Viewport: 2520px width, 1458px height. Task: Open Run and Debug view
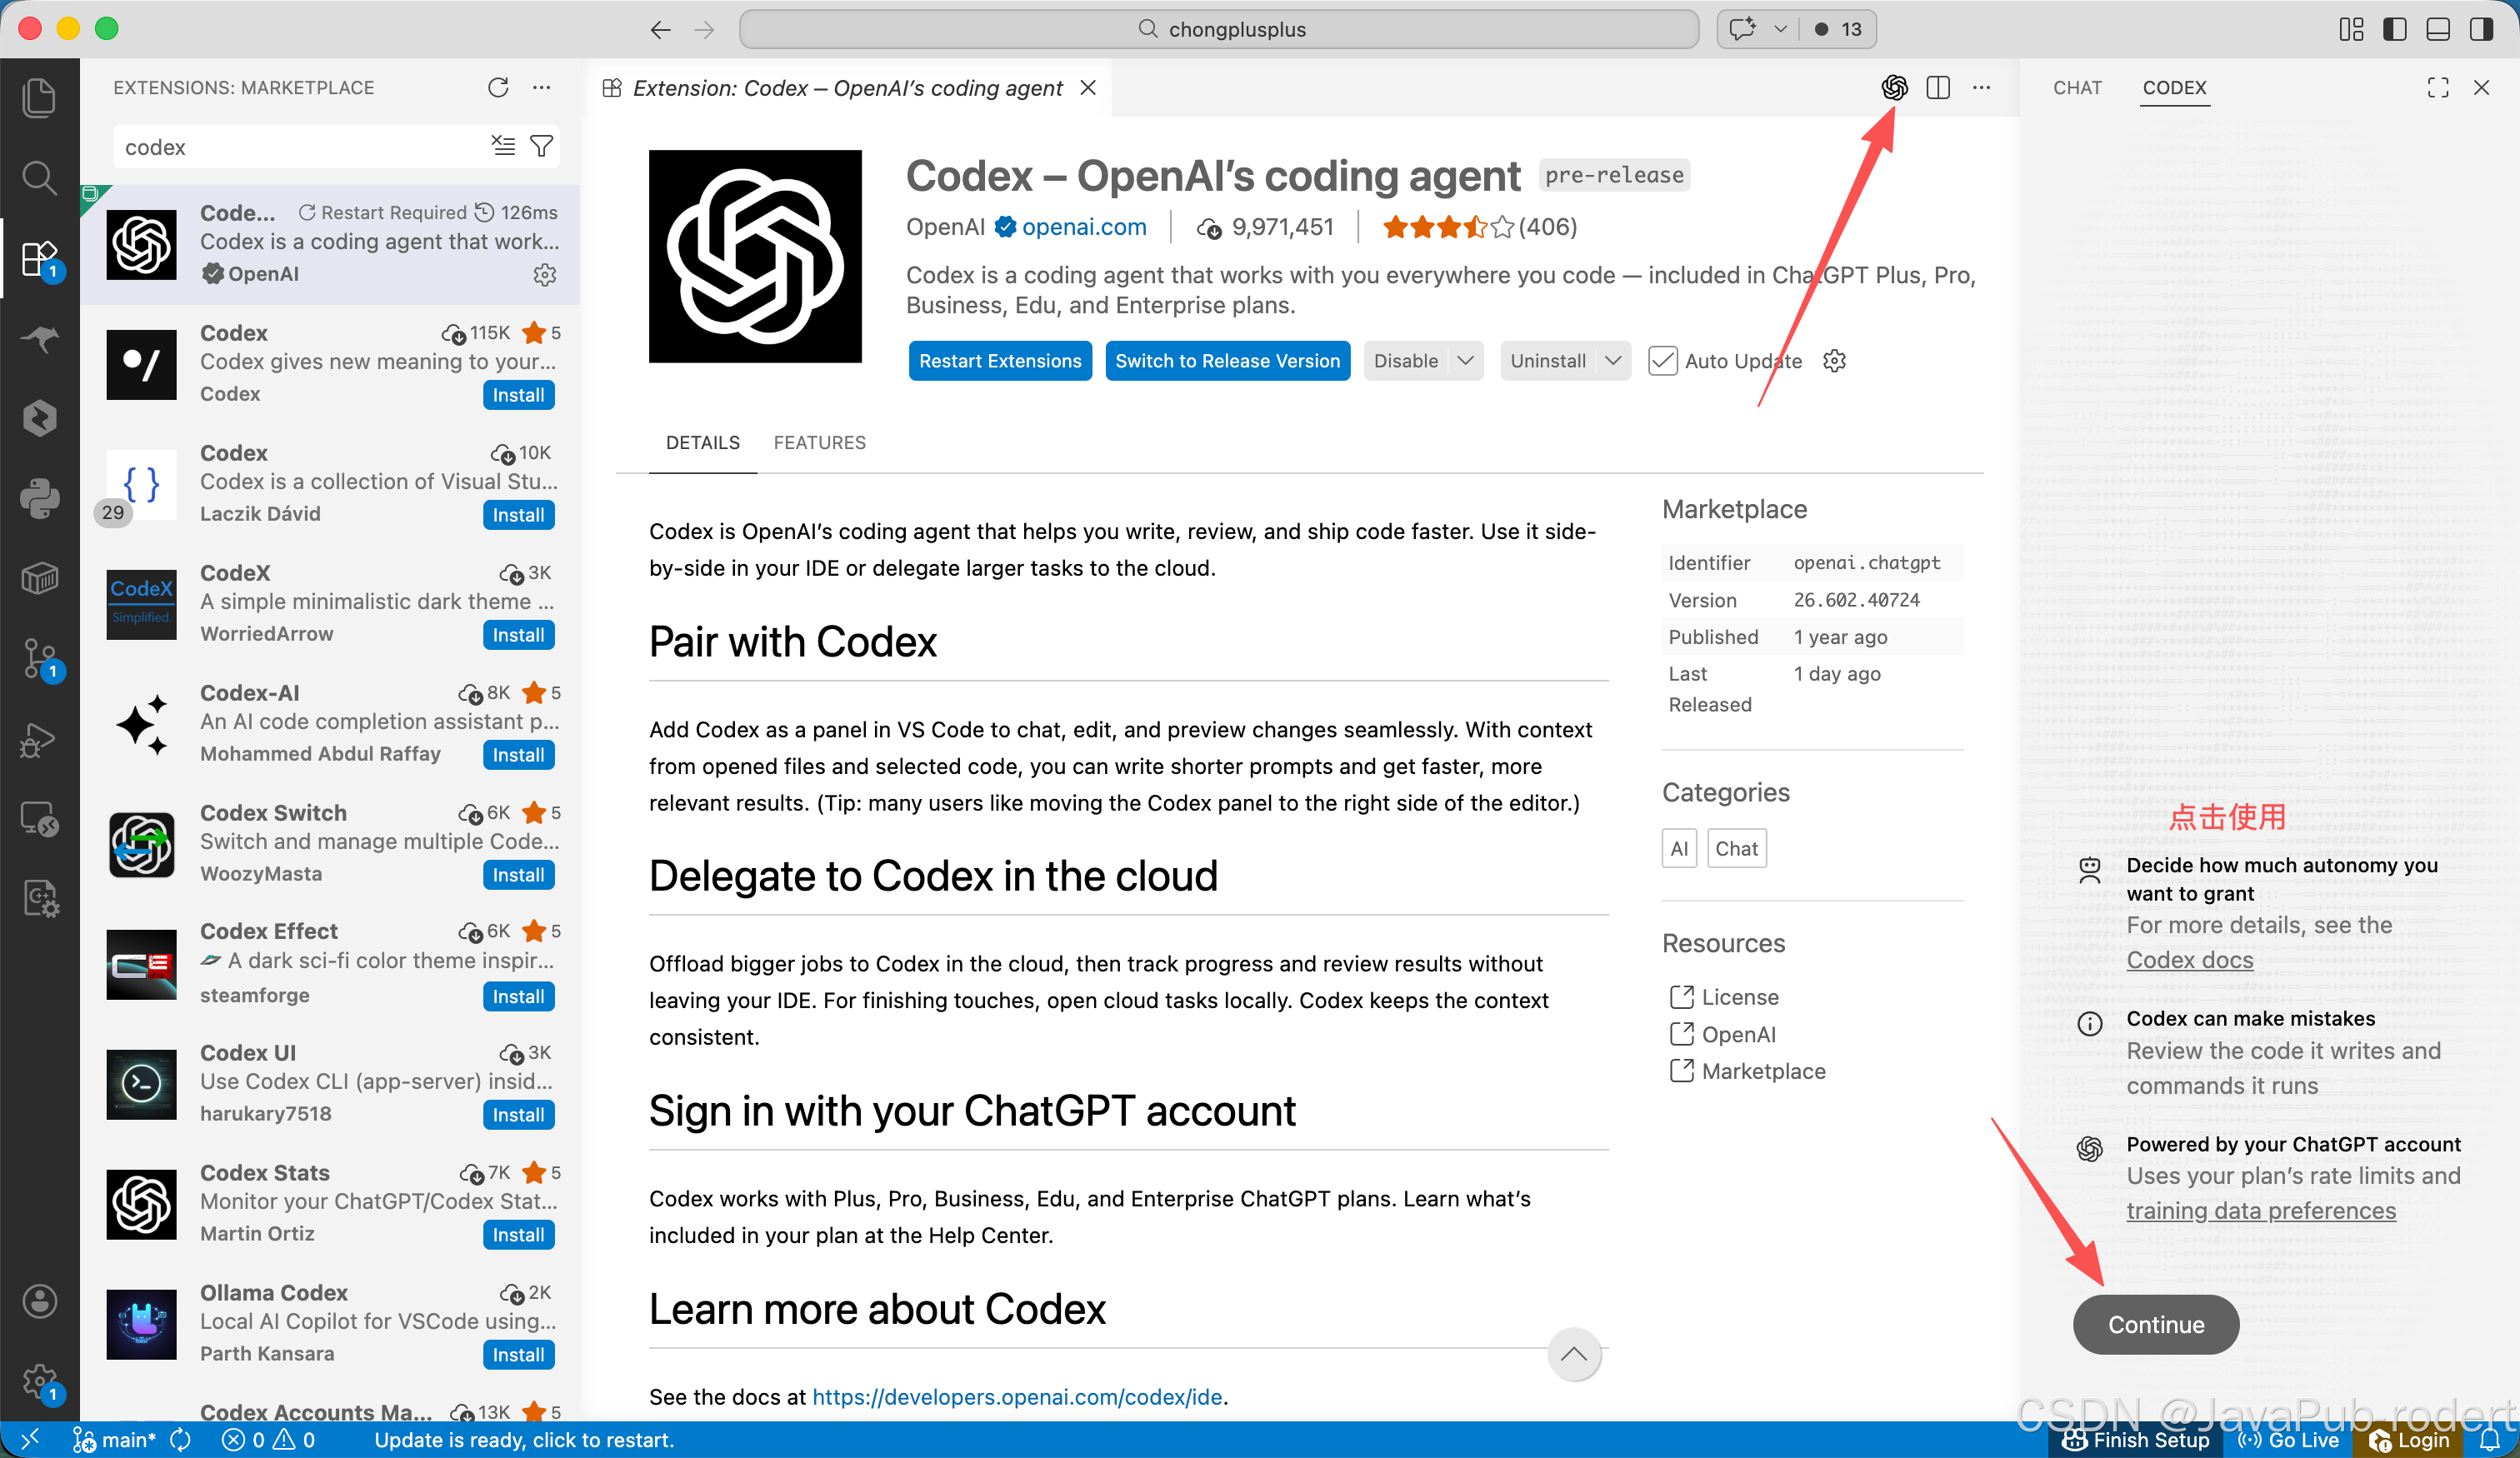point(39,739)
